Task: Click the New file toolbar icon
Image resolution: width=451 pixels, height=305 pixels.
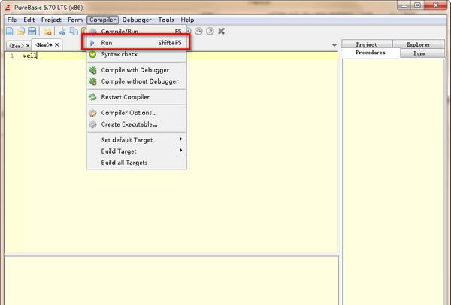Action: [x=10, y=31]
